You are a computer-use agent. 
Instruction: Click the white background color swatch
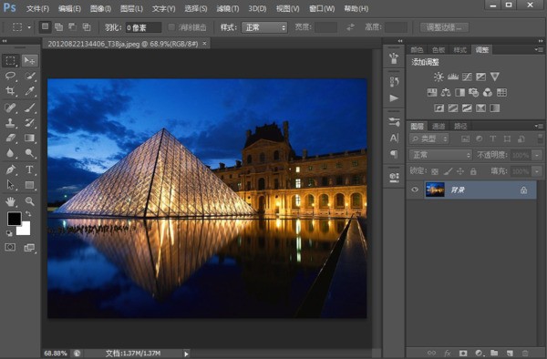tap(25, 230)
